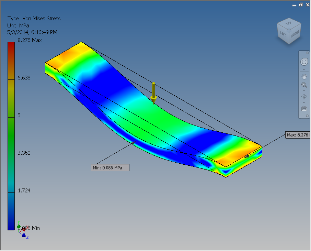The height and width of the screenshot is (251, 311).
Task: Dismiss the navigation bar via its close button
Action: pos(306,53)
